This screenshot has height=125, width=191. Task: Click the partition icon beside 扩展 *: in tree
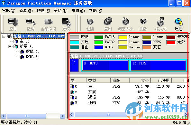15,46
